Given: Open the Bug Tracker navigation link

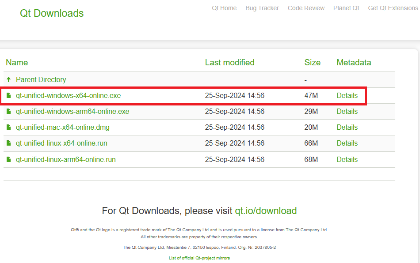Looking at the screenshot, I should pyautogui.click(x=262, y=8).
